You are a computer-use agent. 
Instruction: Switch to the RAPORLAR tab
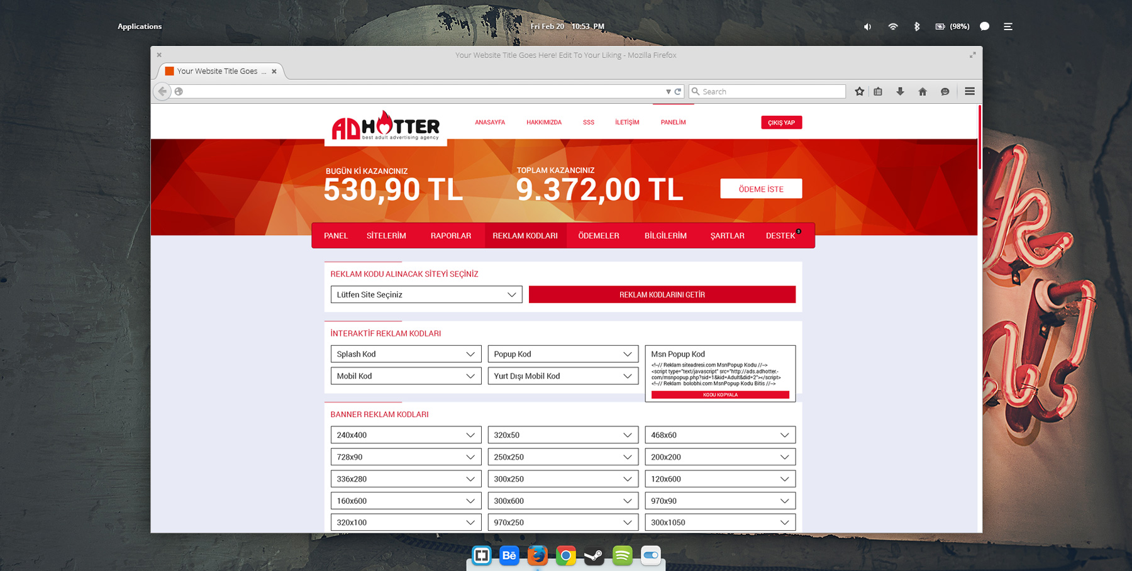coord(451,236)
